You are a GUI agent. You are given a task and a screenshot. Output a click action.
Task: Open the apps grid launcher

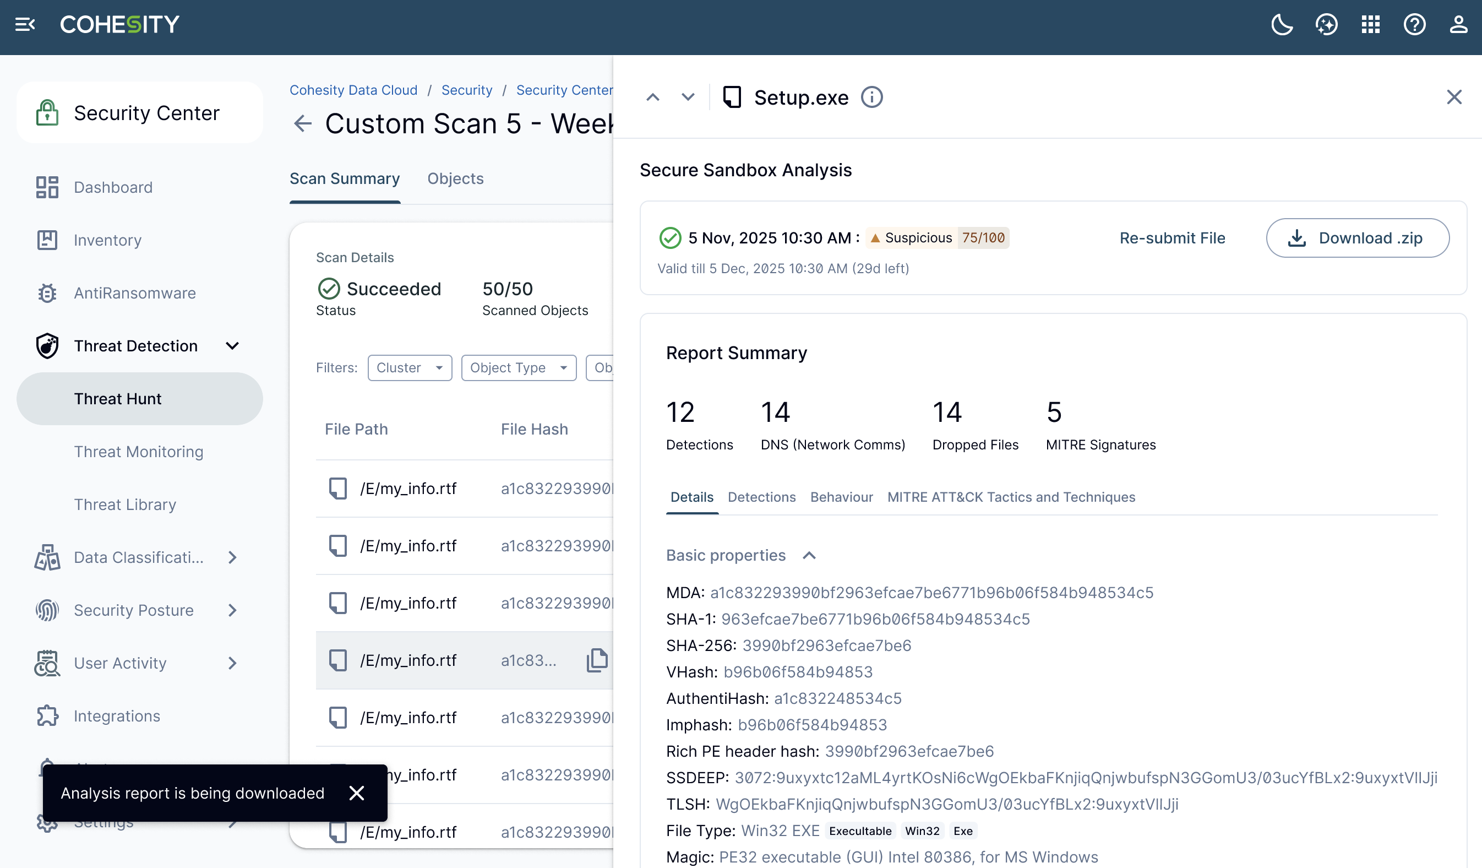coord(1370,25)
